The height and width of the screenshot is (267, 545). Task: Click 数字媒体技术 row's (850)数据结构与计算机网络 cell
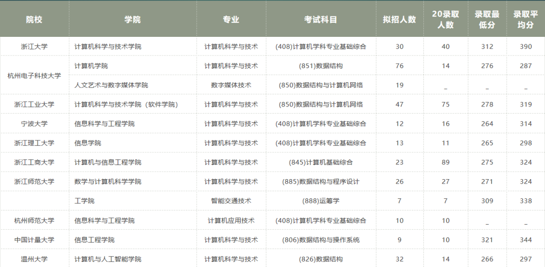tap(321, 85)
